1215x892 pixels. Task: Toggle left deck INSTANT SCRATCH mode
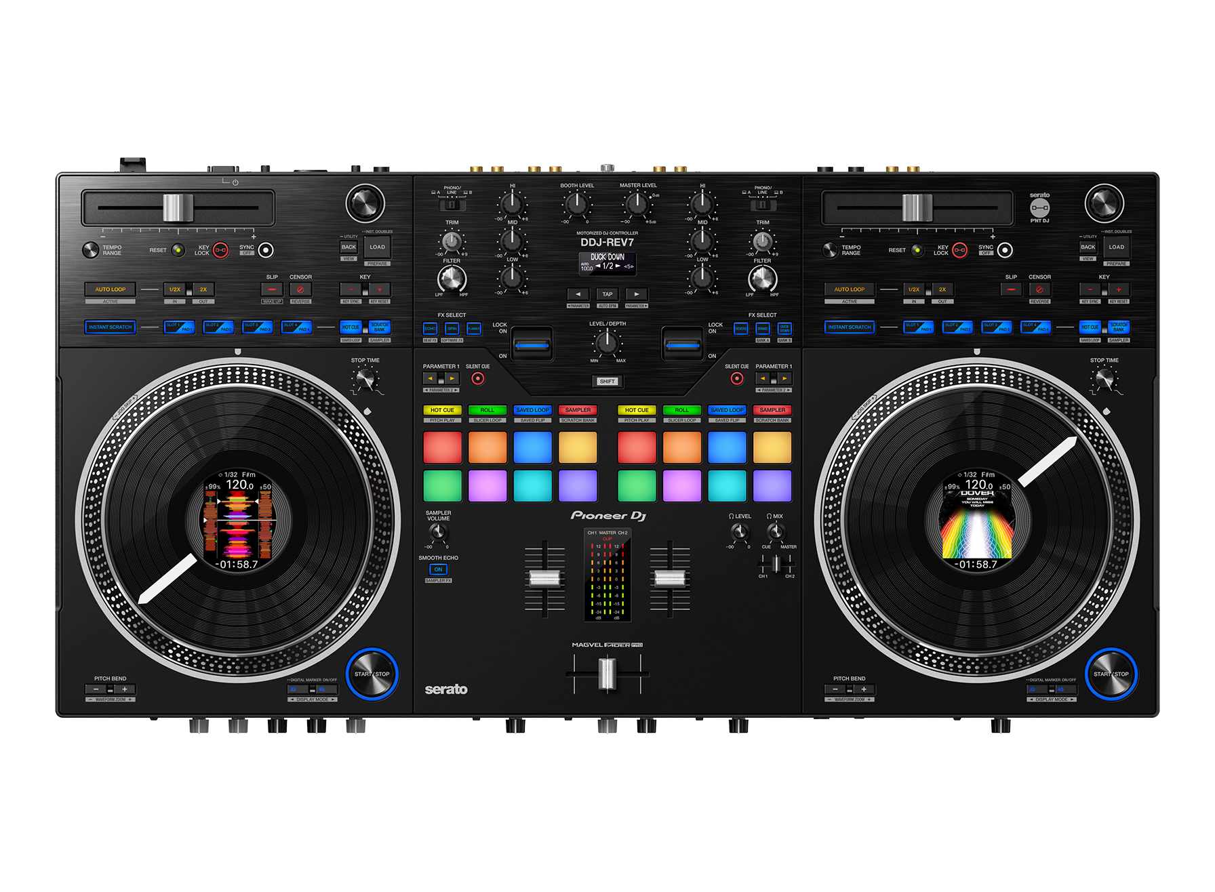[x=111, y=327]
